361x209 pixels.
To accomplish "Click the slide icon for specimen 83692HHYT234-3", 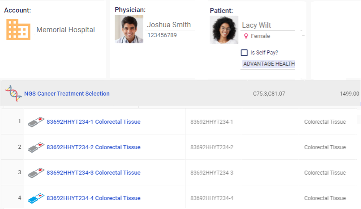I will click(36, 173).
